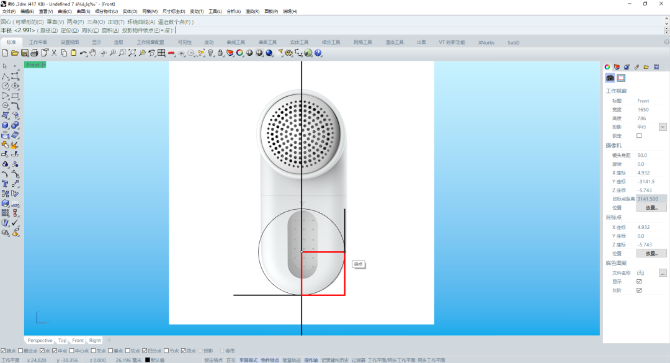Click the camera position 放置... button
Screen dimensions: 670x363
click(x=651, y=207)
